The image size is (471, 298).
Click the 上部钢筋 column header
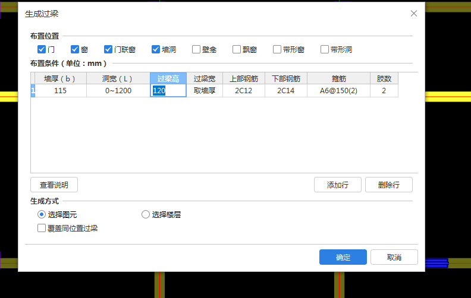(244, 78)
